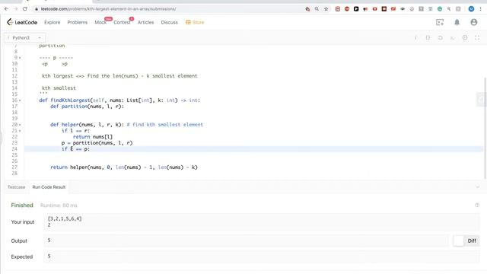The height and width of the screenshot is (274, 487).
Task: Open the Store link
Action: (195, 22)
